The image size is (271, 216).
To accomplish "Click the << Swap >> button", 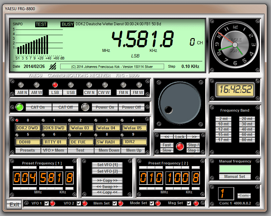I will (x=107, y=187).
